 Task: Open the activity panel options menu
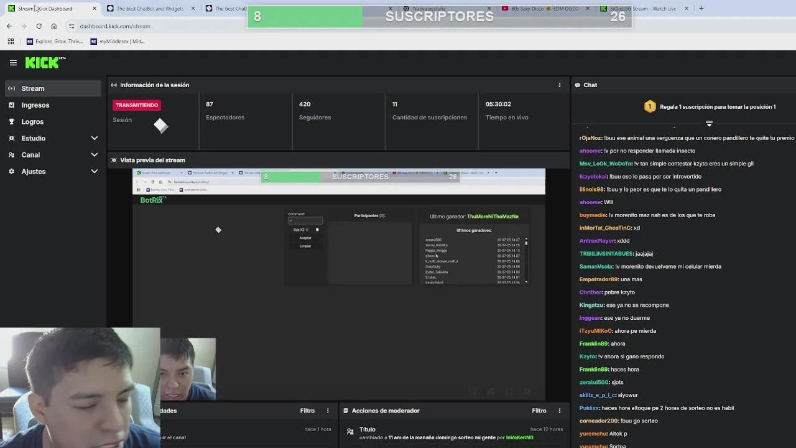328,411
